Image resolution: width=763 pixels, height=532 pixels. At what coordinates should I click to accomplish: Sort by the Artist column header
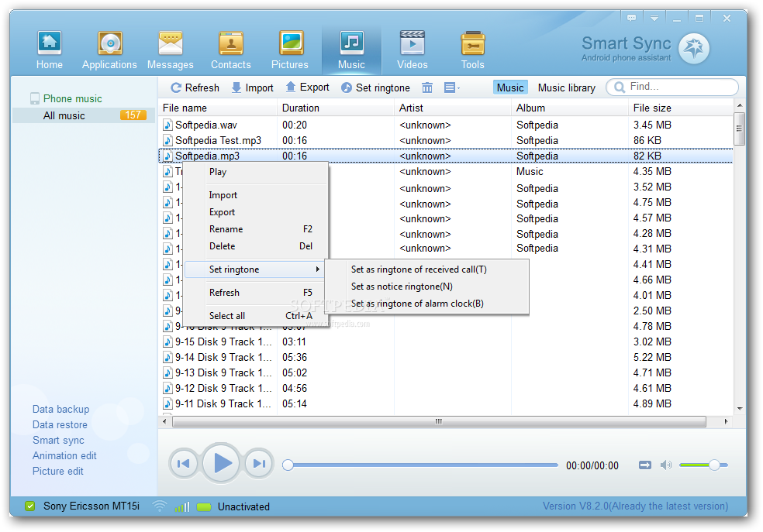tap(453, 108)
